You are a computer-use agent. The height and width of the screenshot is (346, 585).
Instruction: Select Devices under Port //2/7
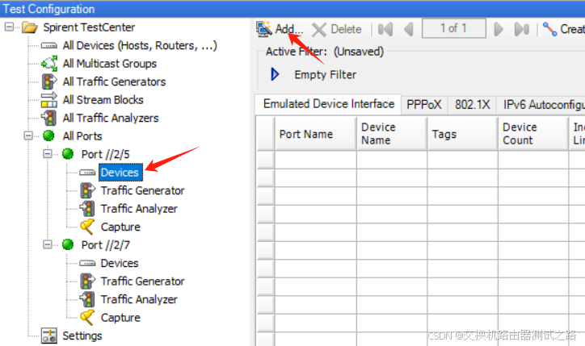pos(120,263)
